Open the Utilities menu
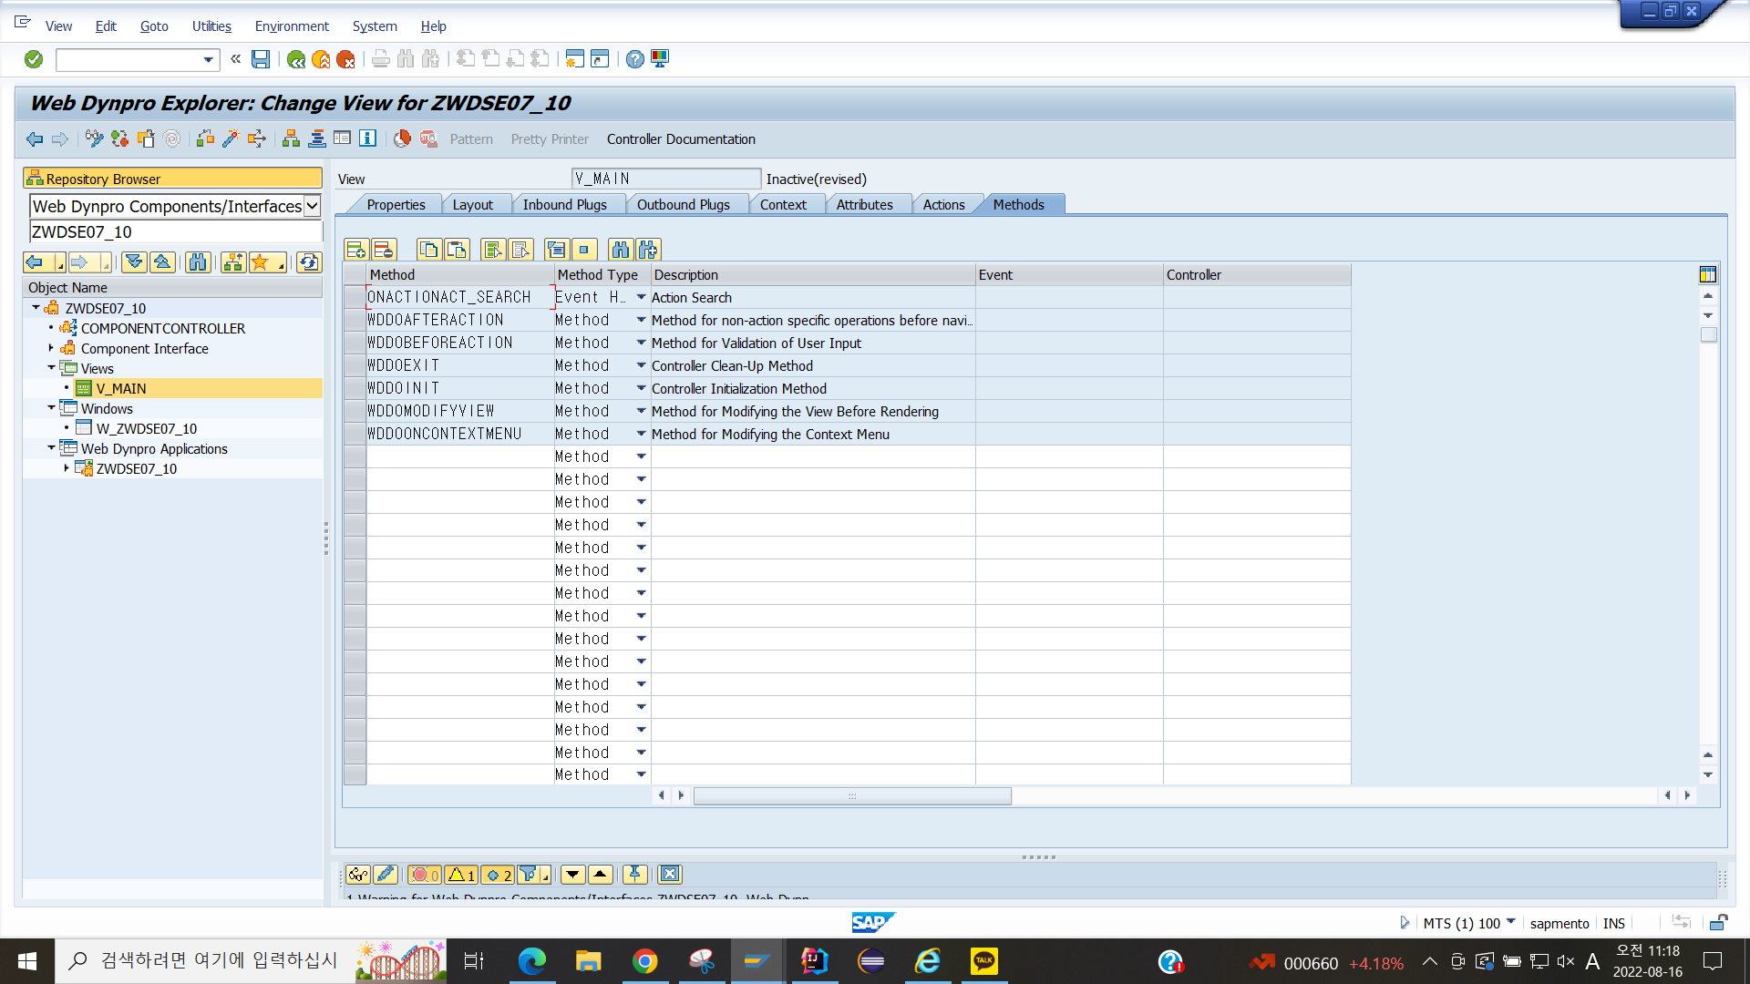Image resolution: width=1750 pixels, height=984 pixels. [211, 26]
